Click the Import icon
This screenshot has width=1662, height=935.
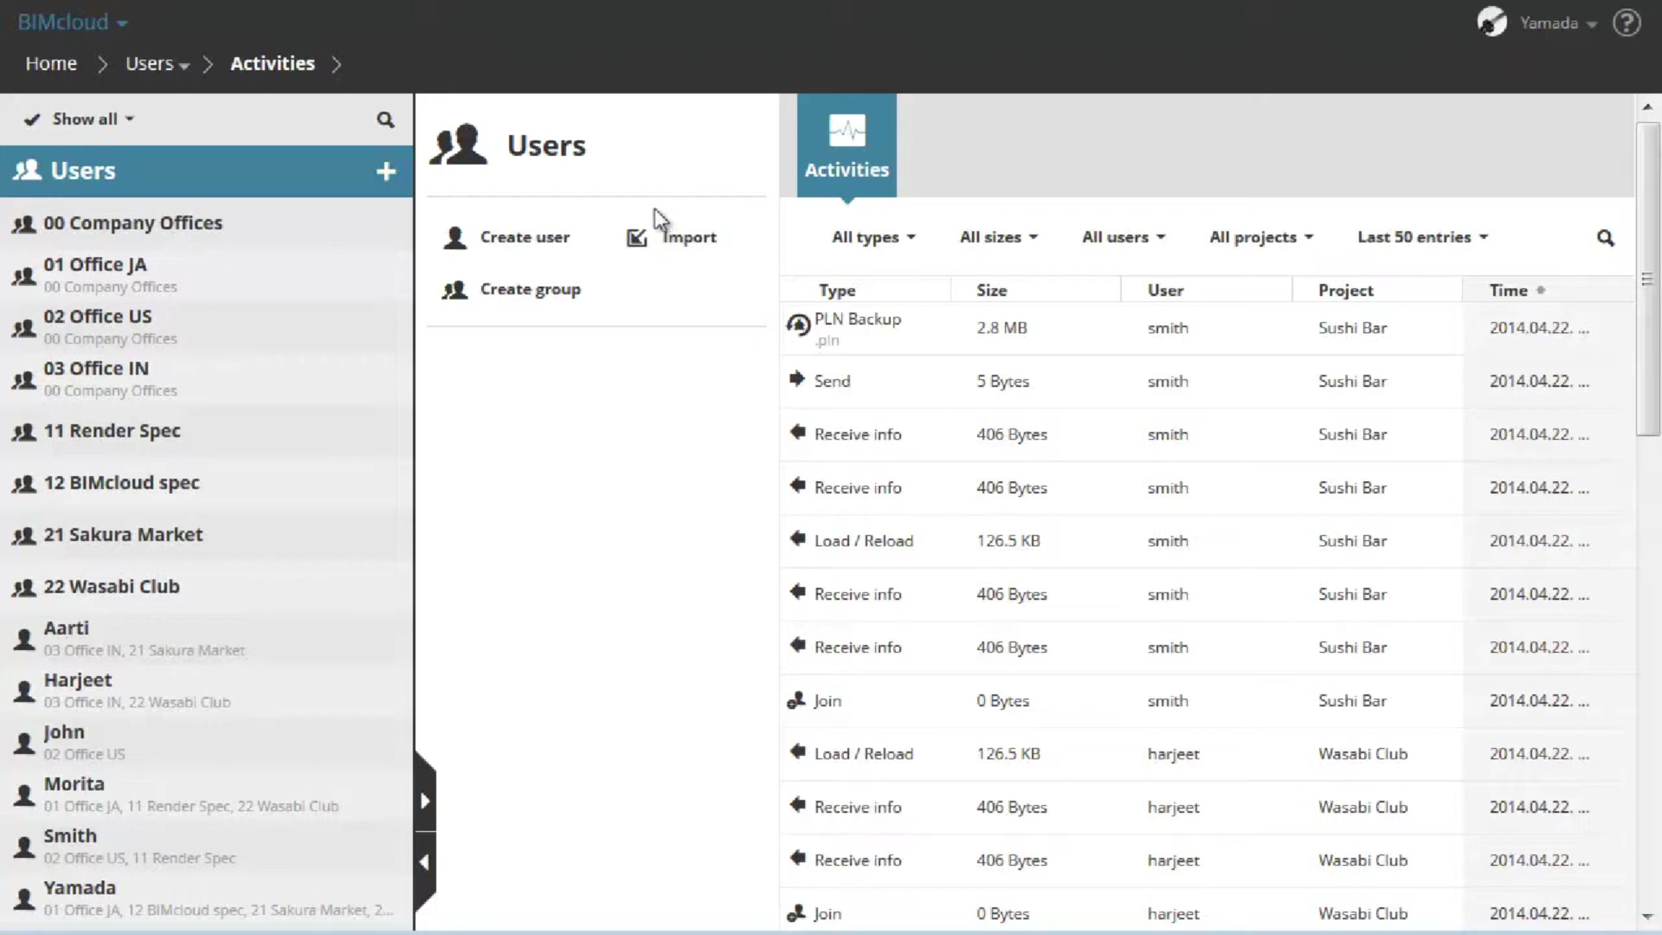click(x=637, y=238)
